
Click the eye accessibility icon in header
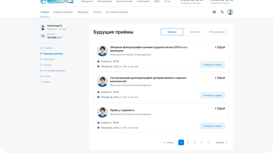point(214,12)
